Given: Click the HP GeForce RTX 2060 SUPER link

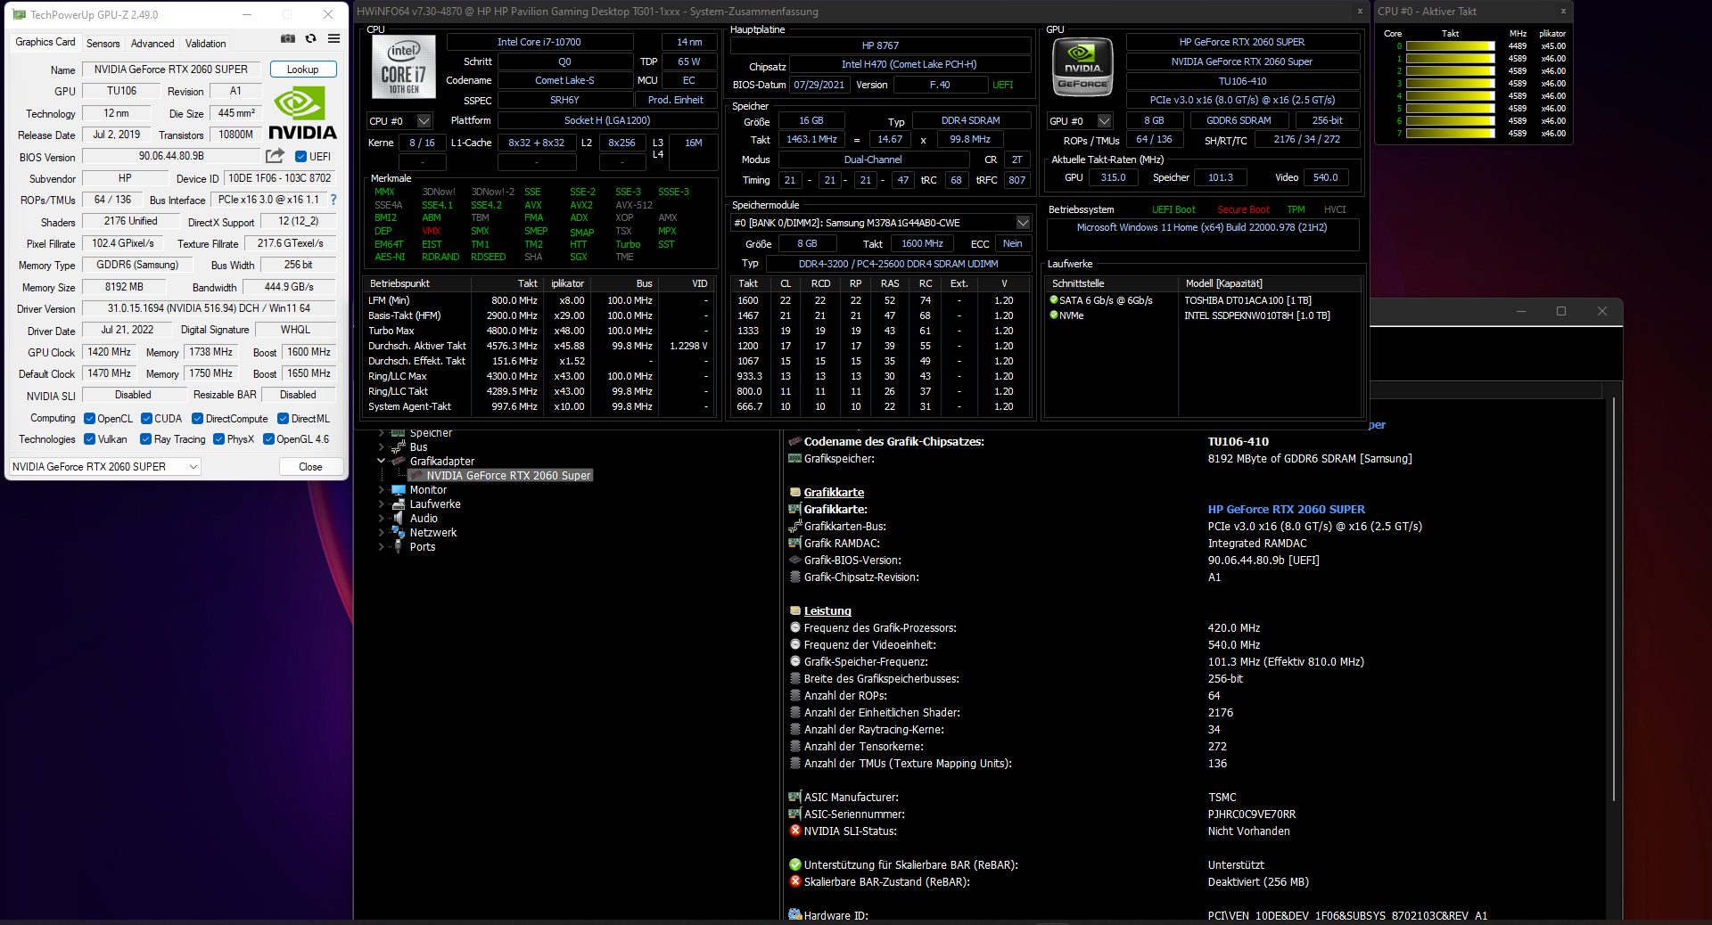Looking at the screenshot, I should [x=1286, y=509].
